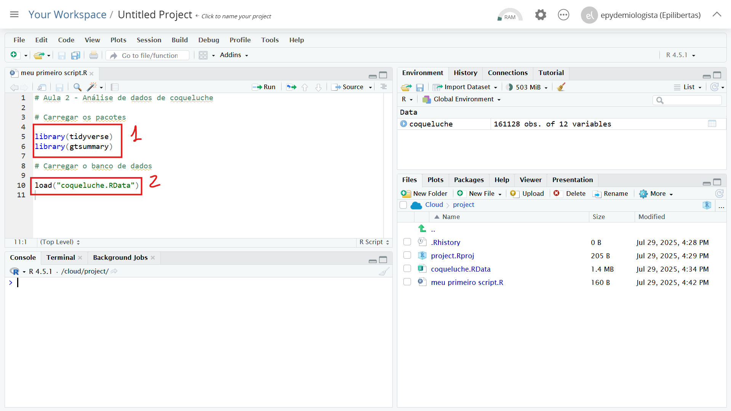
Task: Tick the checkbox for meu primeiro script.R
Action: tap(407, 282)
